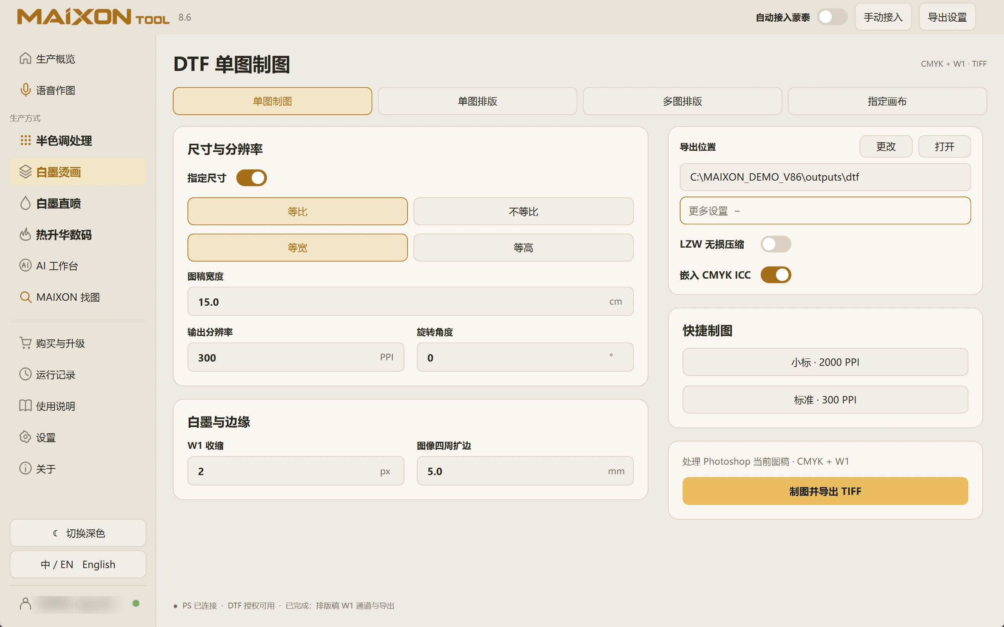Choose the 标准 · 300 PPI preset
The height and width of the screenshot is (627, 1004).
(x=825, y=400)
